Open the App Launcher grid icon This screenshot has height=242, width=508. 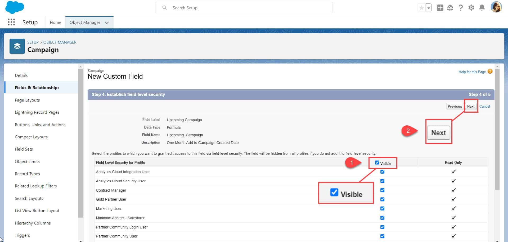[x=11, y=22]
